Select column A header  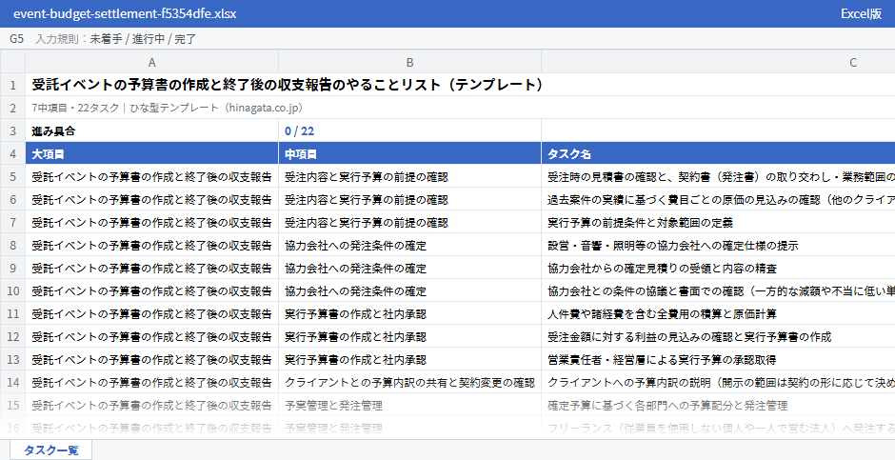(151, 62)
